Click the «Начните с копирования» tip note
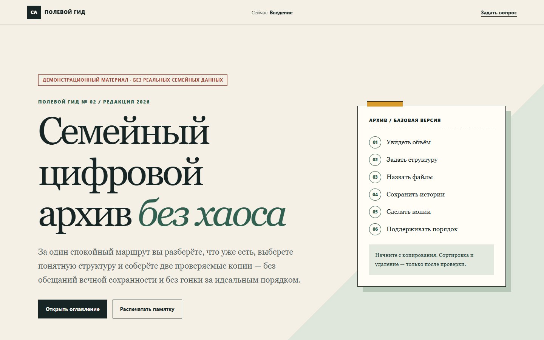544x340 pixels. click(x=431, y=260)
